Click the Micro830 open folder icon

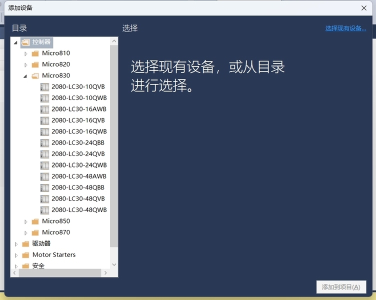coord(35,76)
